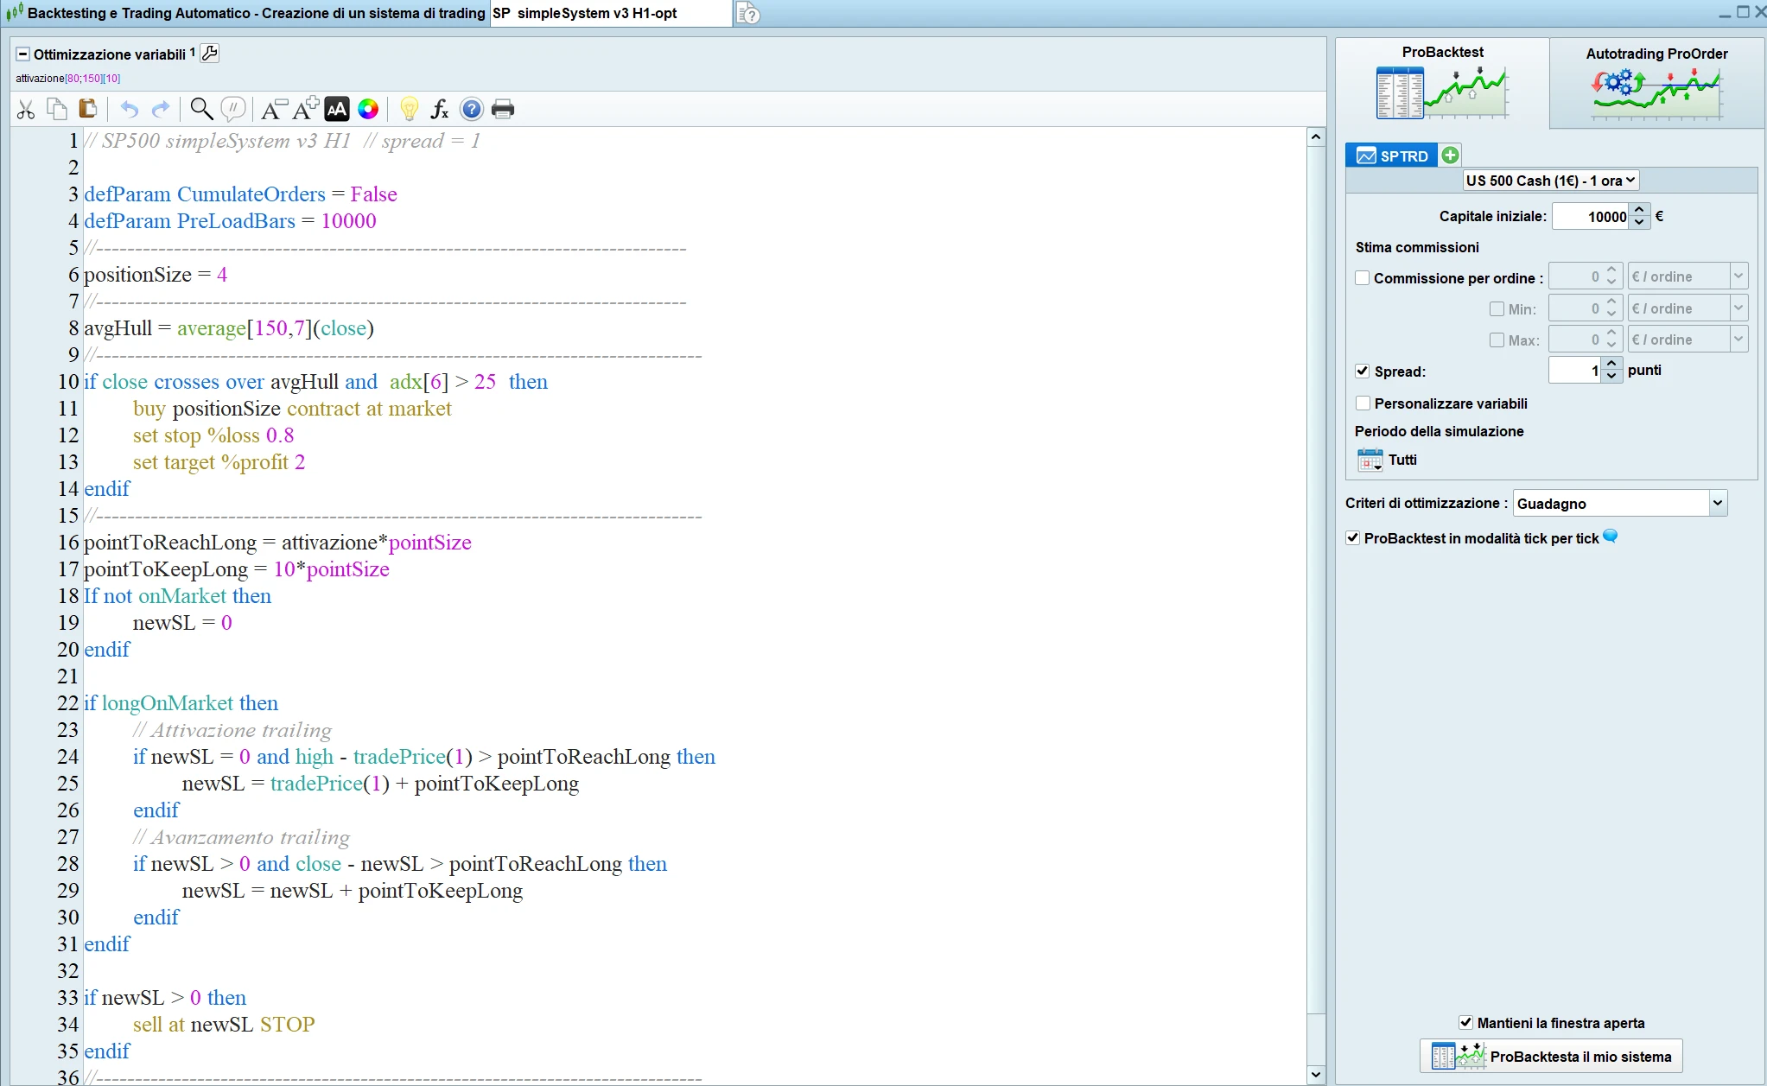Click line 12 set stop %loss 0.8
The image size is (1767, 1086).
tap(213, 435)
